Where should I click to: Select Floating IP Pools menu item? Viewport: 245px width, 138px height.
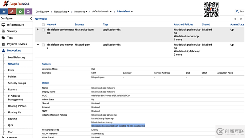click(x=17, y=106)
